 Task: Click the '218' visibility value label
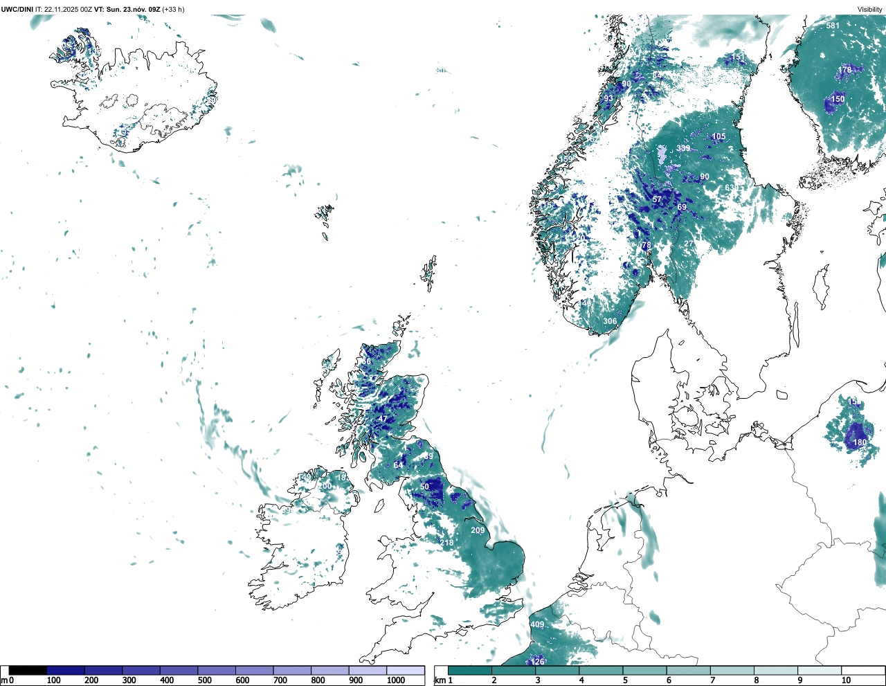tap(447, 543)
